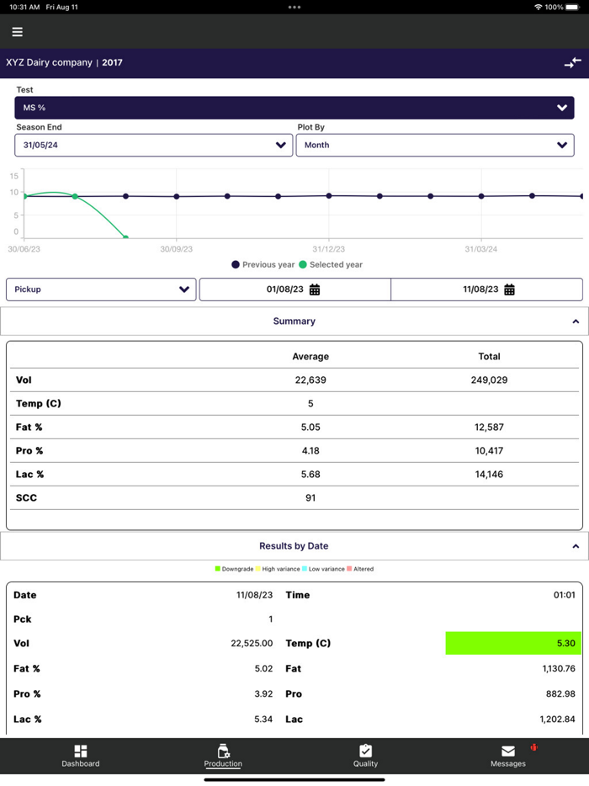This screenshot has width=589, height=786.
Task: Open the Pickup dropdown
Action: pos(101,289)
